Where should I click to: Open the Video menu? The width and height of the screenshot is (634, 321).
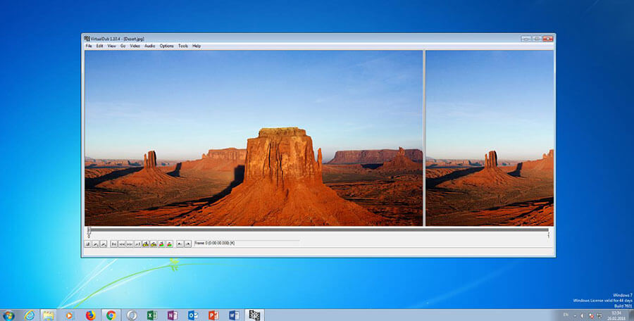pyautogui.click(x=135, y=46)
